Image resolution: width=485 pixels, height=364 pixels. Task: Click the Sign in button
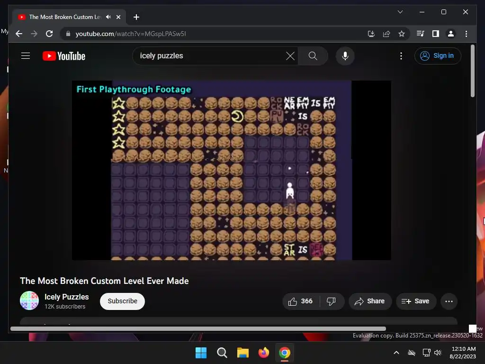pos(437,56)
